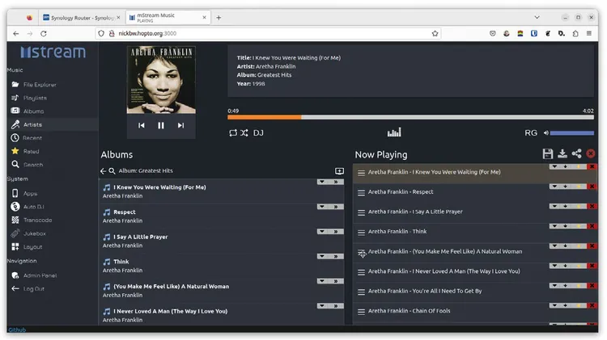This screenshot has width=607, height=340.
Task: Open dropdown arrow for Think in Albums list
Action: point(321,256)
